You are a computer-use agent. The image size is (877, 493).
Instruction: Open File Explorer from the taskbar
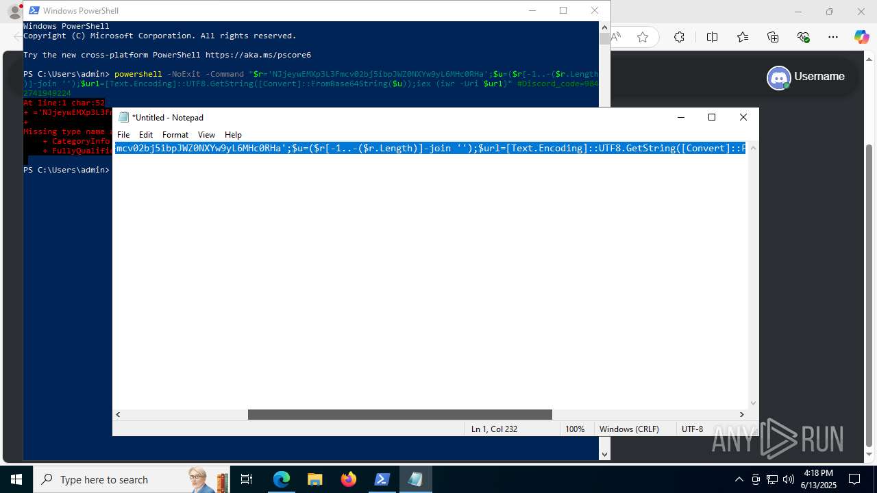point(315,479)
